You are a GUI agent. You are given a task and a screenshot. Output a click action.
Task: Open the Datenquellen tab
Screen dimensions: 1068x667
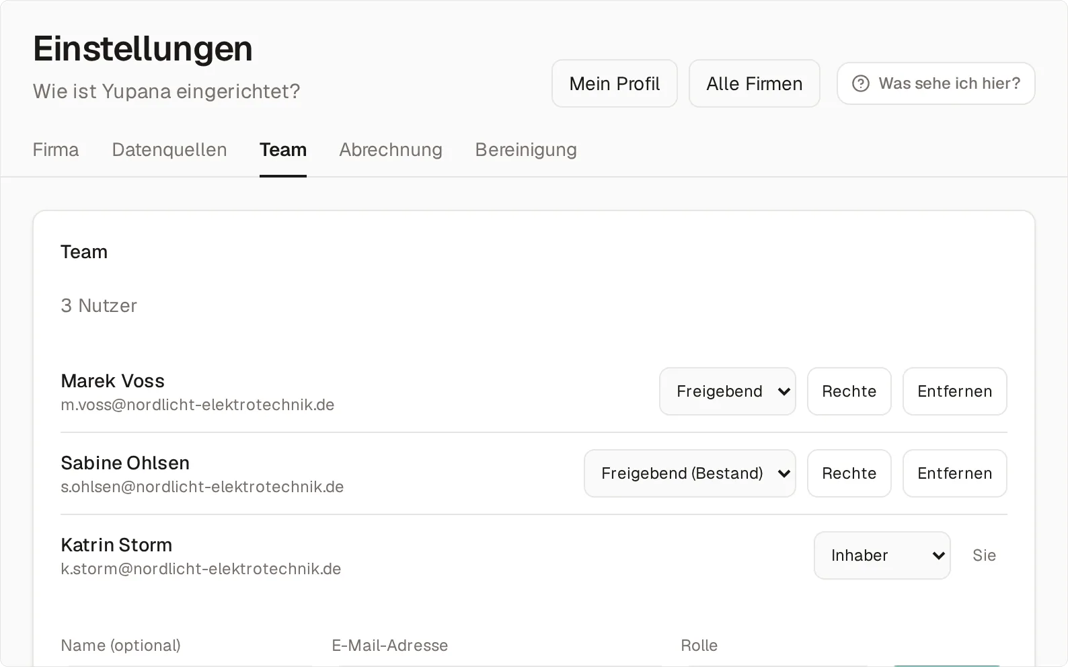169,149
